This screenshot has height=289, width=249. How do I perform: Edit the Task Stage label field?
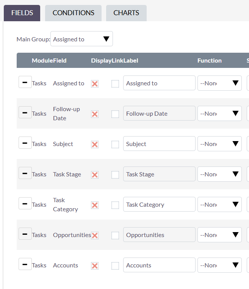(159, 174)
